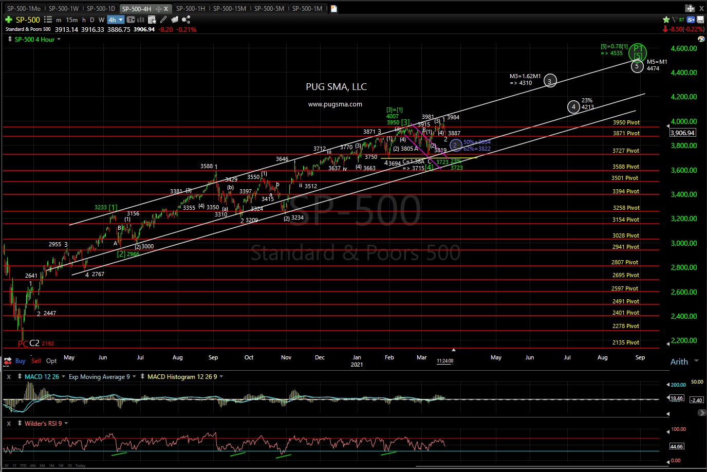Viewport: 707px width, 472px height.
Task: Expand the MACD 12 26 dropdown arrow
Action: tap(64, 377)
